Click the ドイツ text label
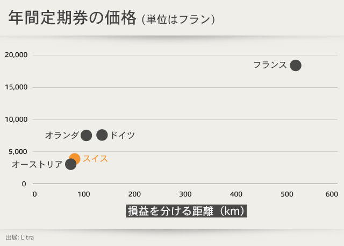This screenshot has width=344, height=246. pyautogui.click(x=123, y=135)
